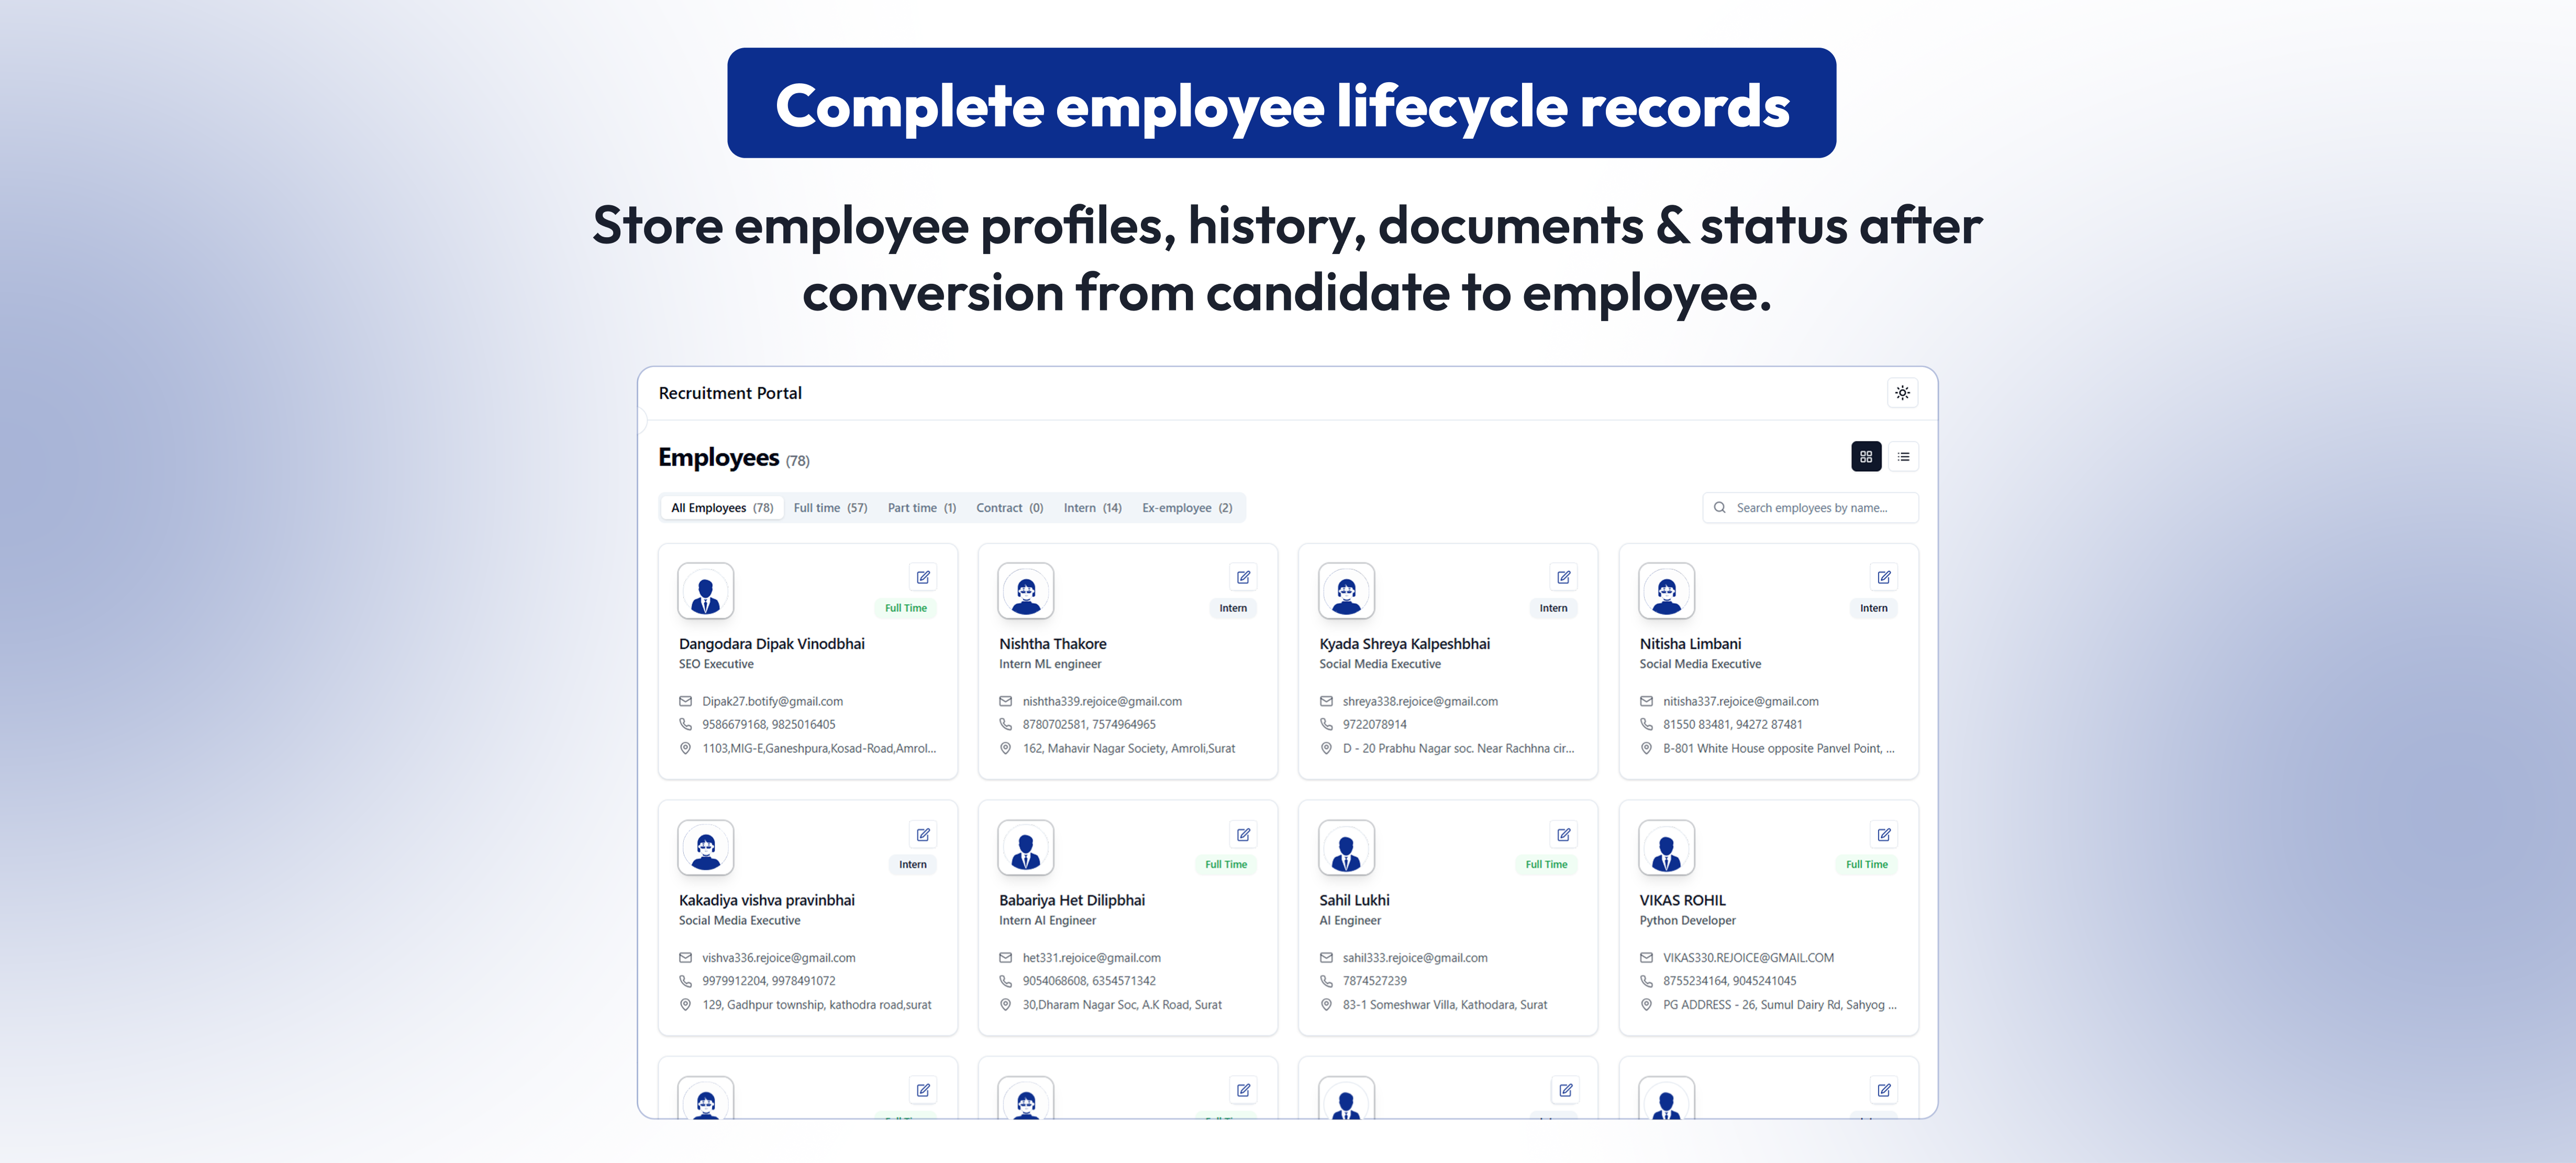
Task: Switch to grid view layout
Action: click(x=1865, y=457)
